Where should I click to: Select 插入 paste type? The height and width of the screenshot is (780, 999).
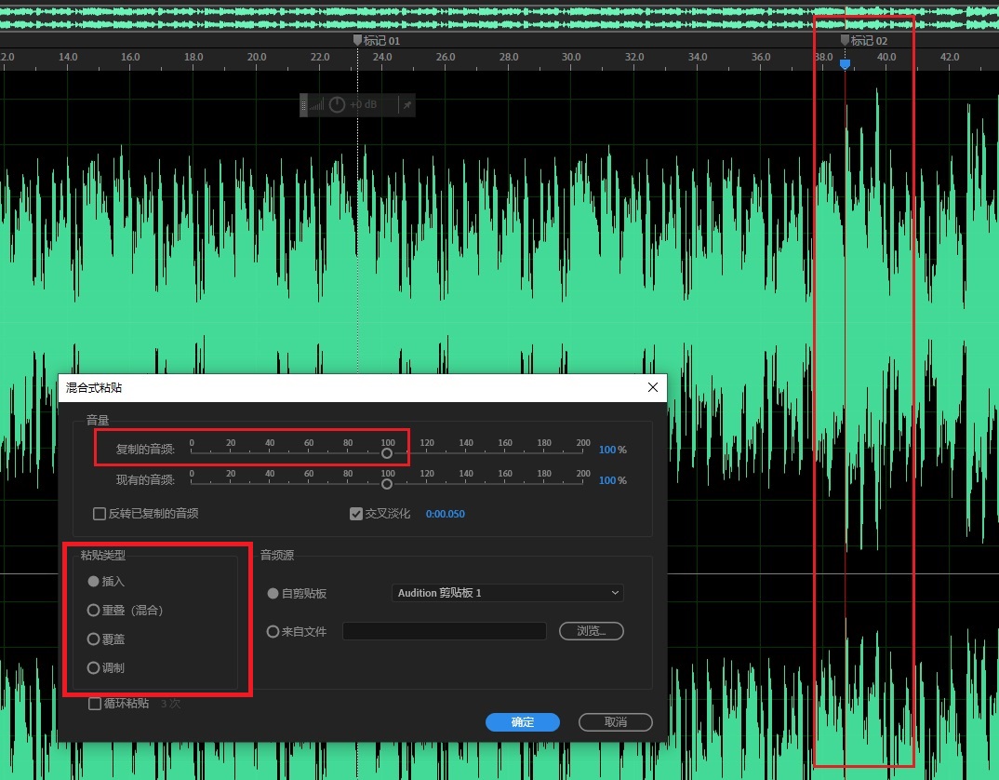[x=93, y=582]
